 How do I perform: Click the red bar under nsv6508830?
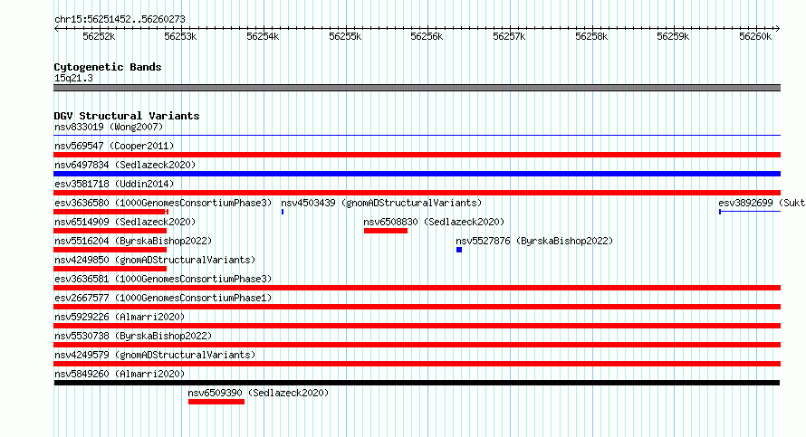pos(386,231)
